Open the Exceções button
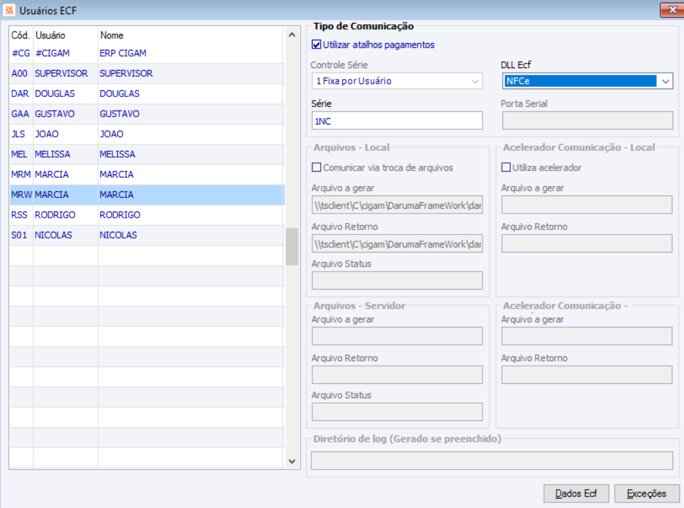684x508 pixels. pyautogui.click(x=646, y=493)
